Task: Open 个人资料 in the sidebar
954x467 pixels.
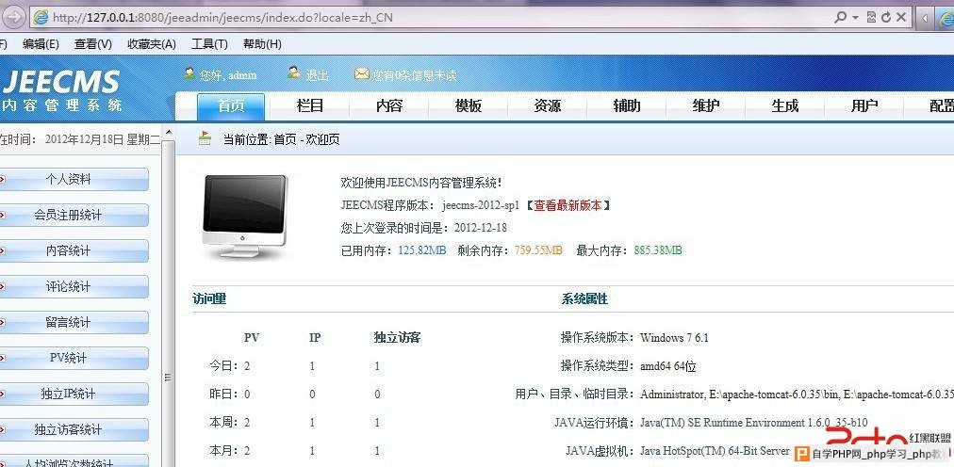Action: [74, 180]
